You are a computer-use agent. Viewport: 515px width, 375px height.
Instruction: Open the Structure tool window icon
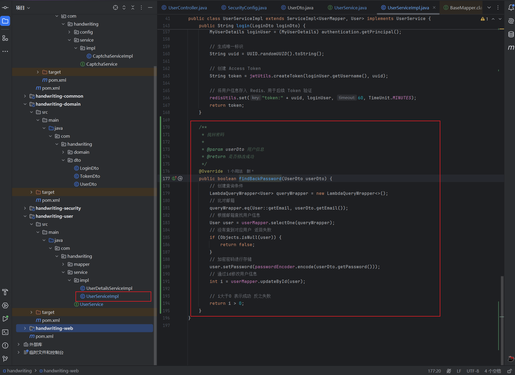coord(5,38)
